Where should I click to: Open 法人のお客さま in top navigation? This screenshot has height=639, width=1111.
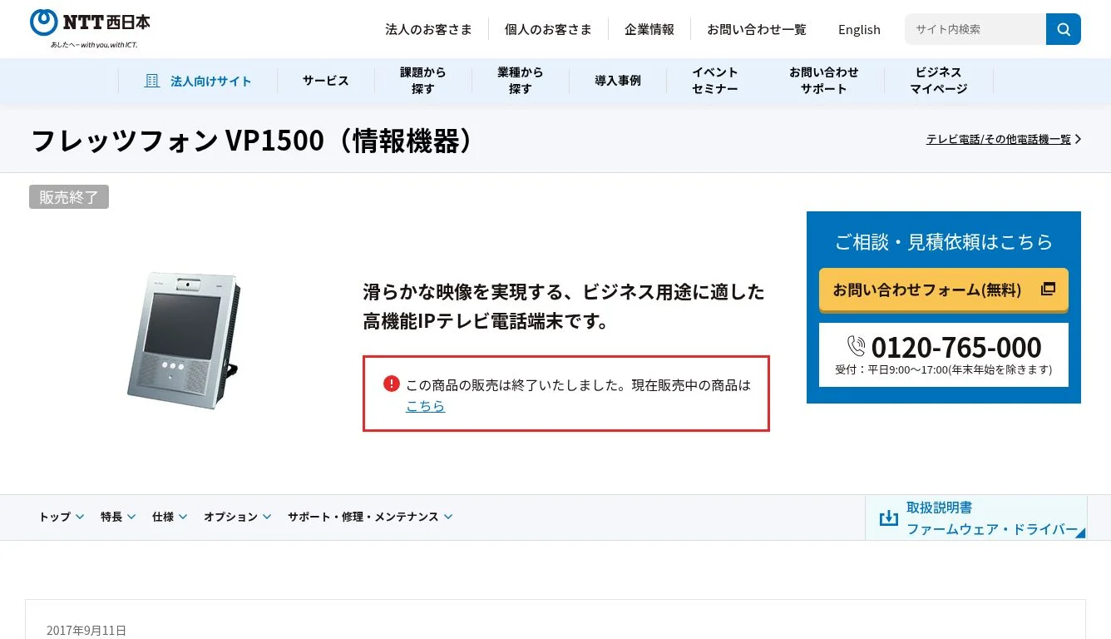[x=428, y=29]
